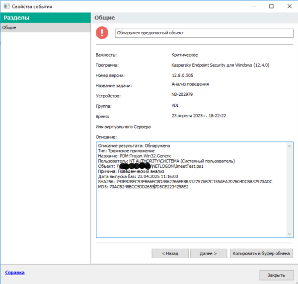This screenshot has width=298, height=284.
Task: Click the Kaspersky Endpoint Security program value
Action: [220, 65]
